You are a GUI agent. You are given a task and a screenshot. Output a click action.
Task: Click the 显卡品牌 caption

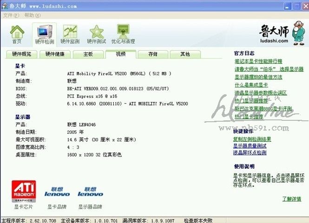click(x=57, y=207)
